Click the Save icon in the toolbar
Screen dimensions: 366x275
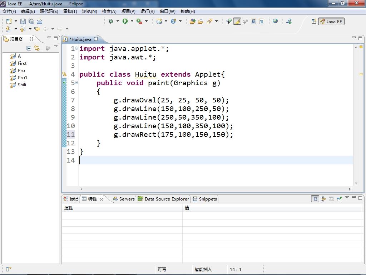coord(23,21)
